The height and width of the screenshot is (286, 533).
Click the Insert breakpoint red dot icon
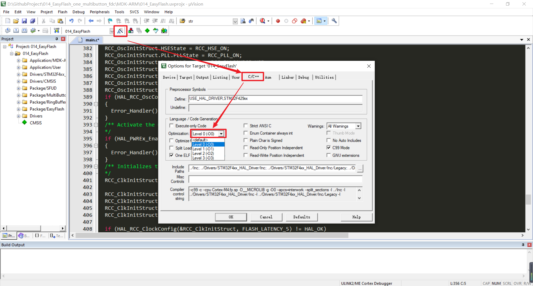coord(278,21)
